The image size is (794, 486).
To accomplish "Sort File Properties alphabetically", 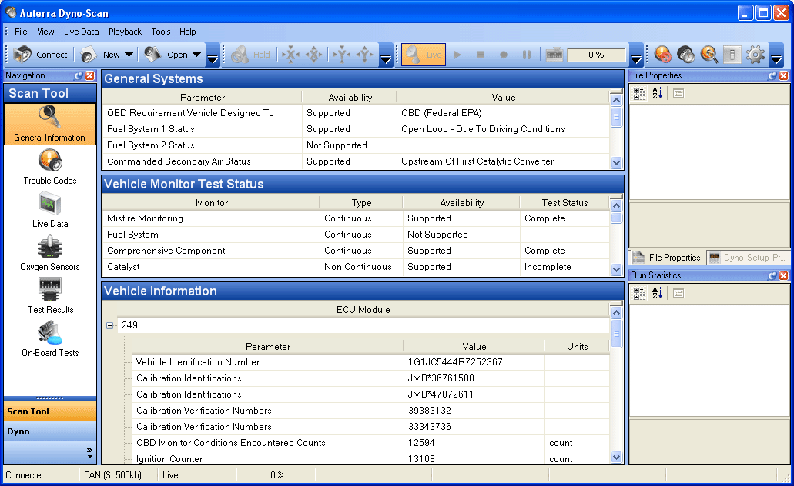I will [x=657, y=94].
